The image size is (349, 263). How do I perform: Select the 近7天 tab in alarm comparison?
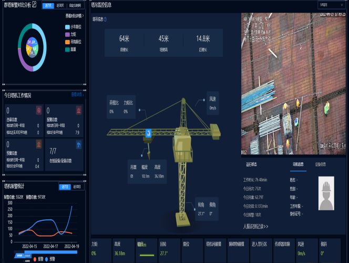[48, 5]
